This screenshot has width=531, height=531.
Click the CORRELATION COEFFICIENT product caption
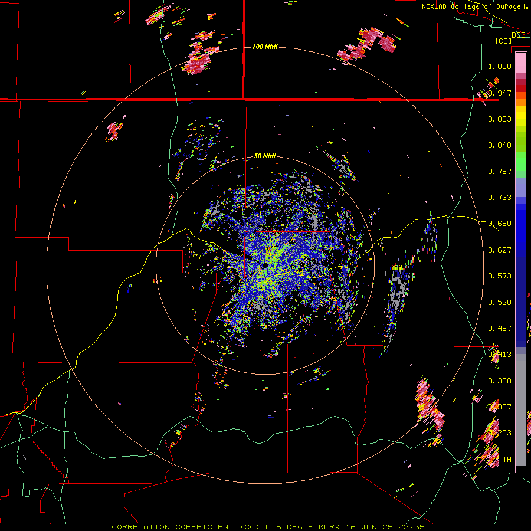[186, 527]
